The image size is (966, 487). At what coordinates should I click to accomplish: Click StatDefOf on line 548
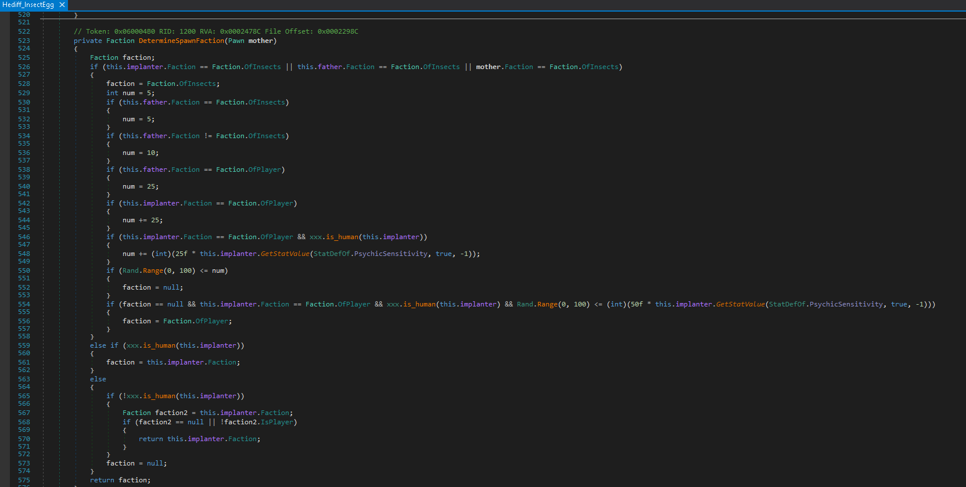pyautogui.click(x=332, y=254)
